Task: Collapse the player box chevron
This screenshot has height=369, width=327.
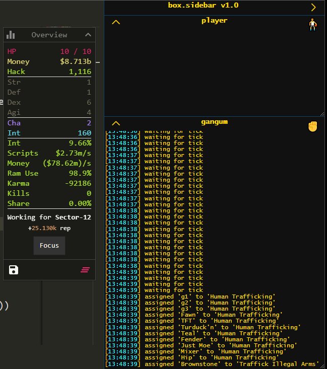Action: (x=116, y=22)
